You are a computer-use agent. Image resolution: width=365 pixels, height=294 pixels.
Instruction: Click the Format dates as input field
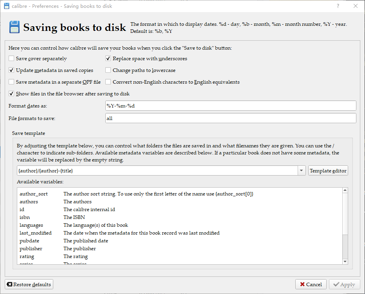point(231,106)
